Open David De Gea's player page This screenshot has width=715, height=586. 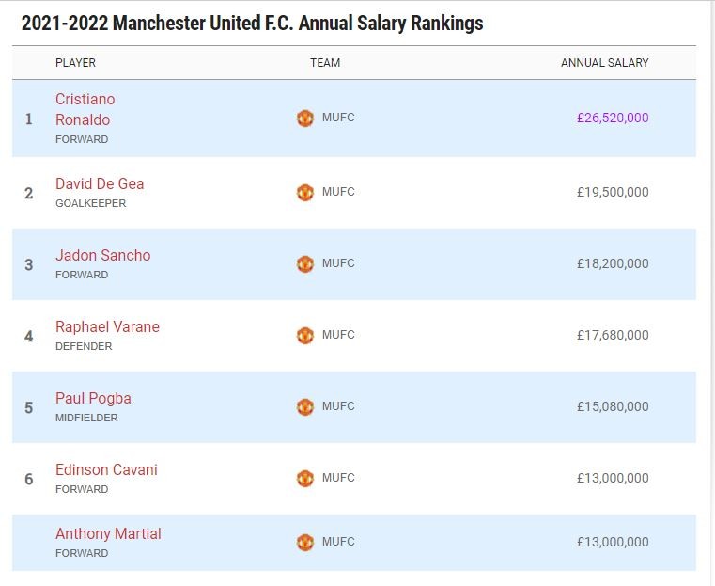pos(100,183)
